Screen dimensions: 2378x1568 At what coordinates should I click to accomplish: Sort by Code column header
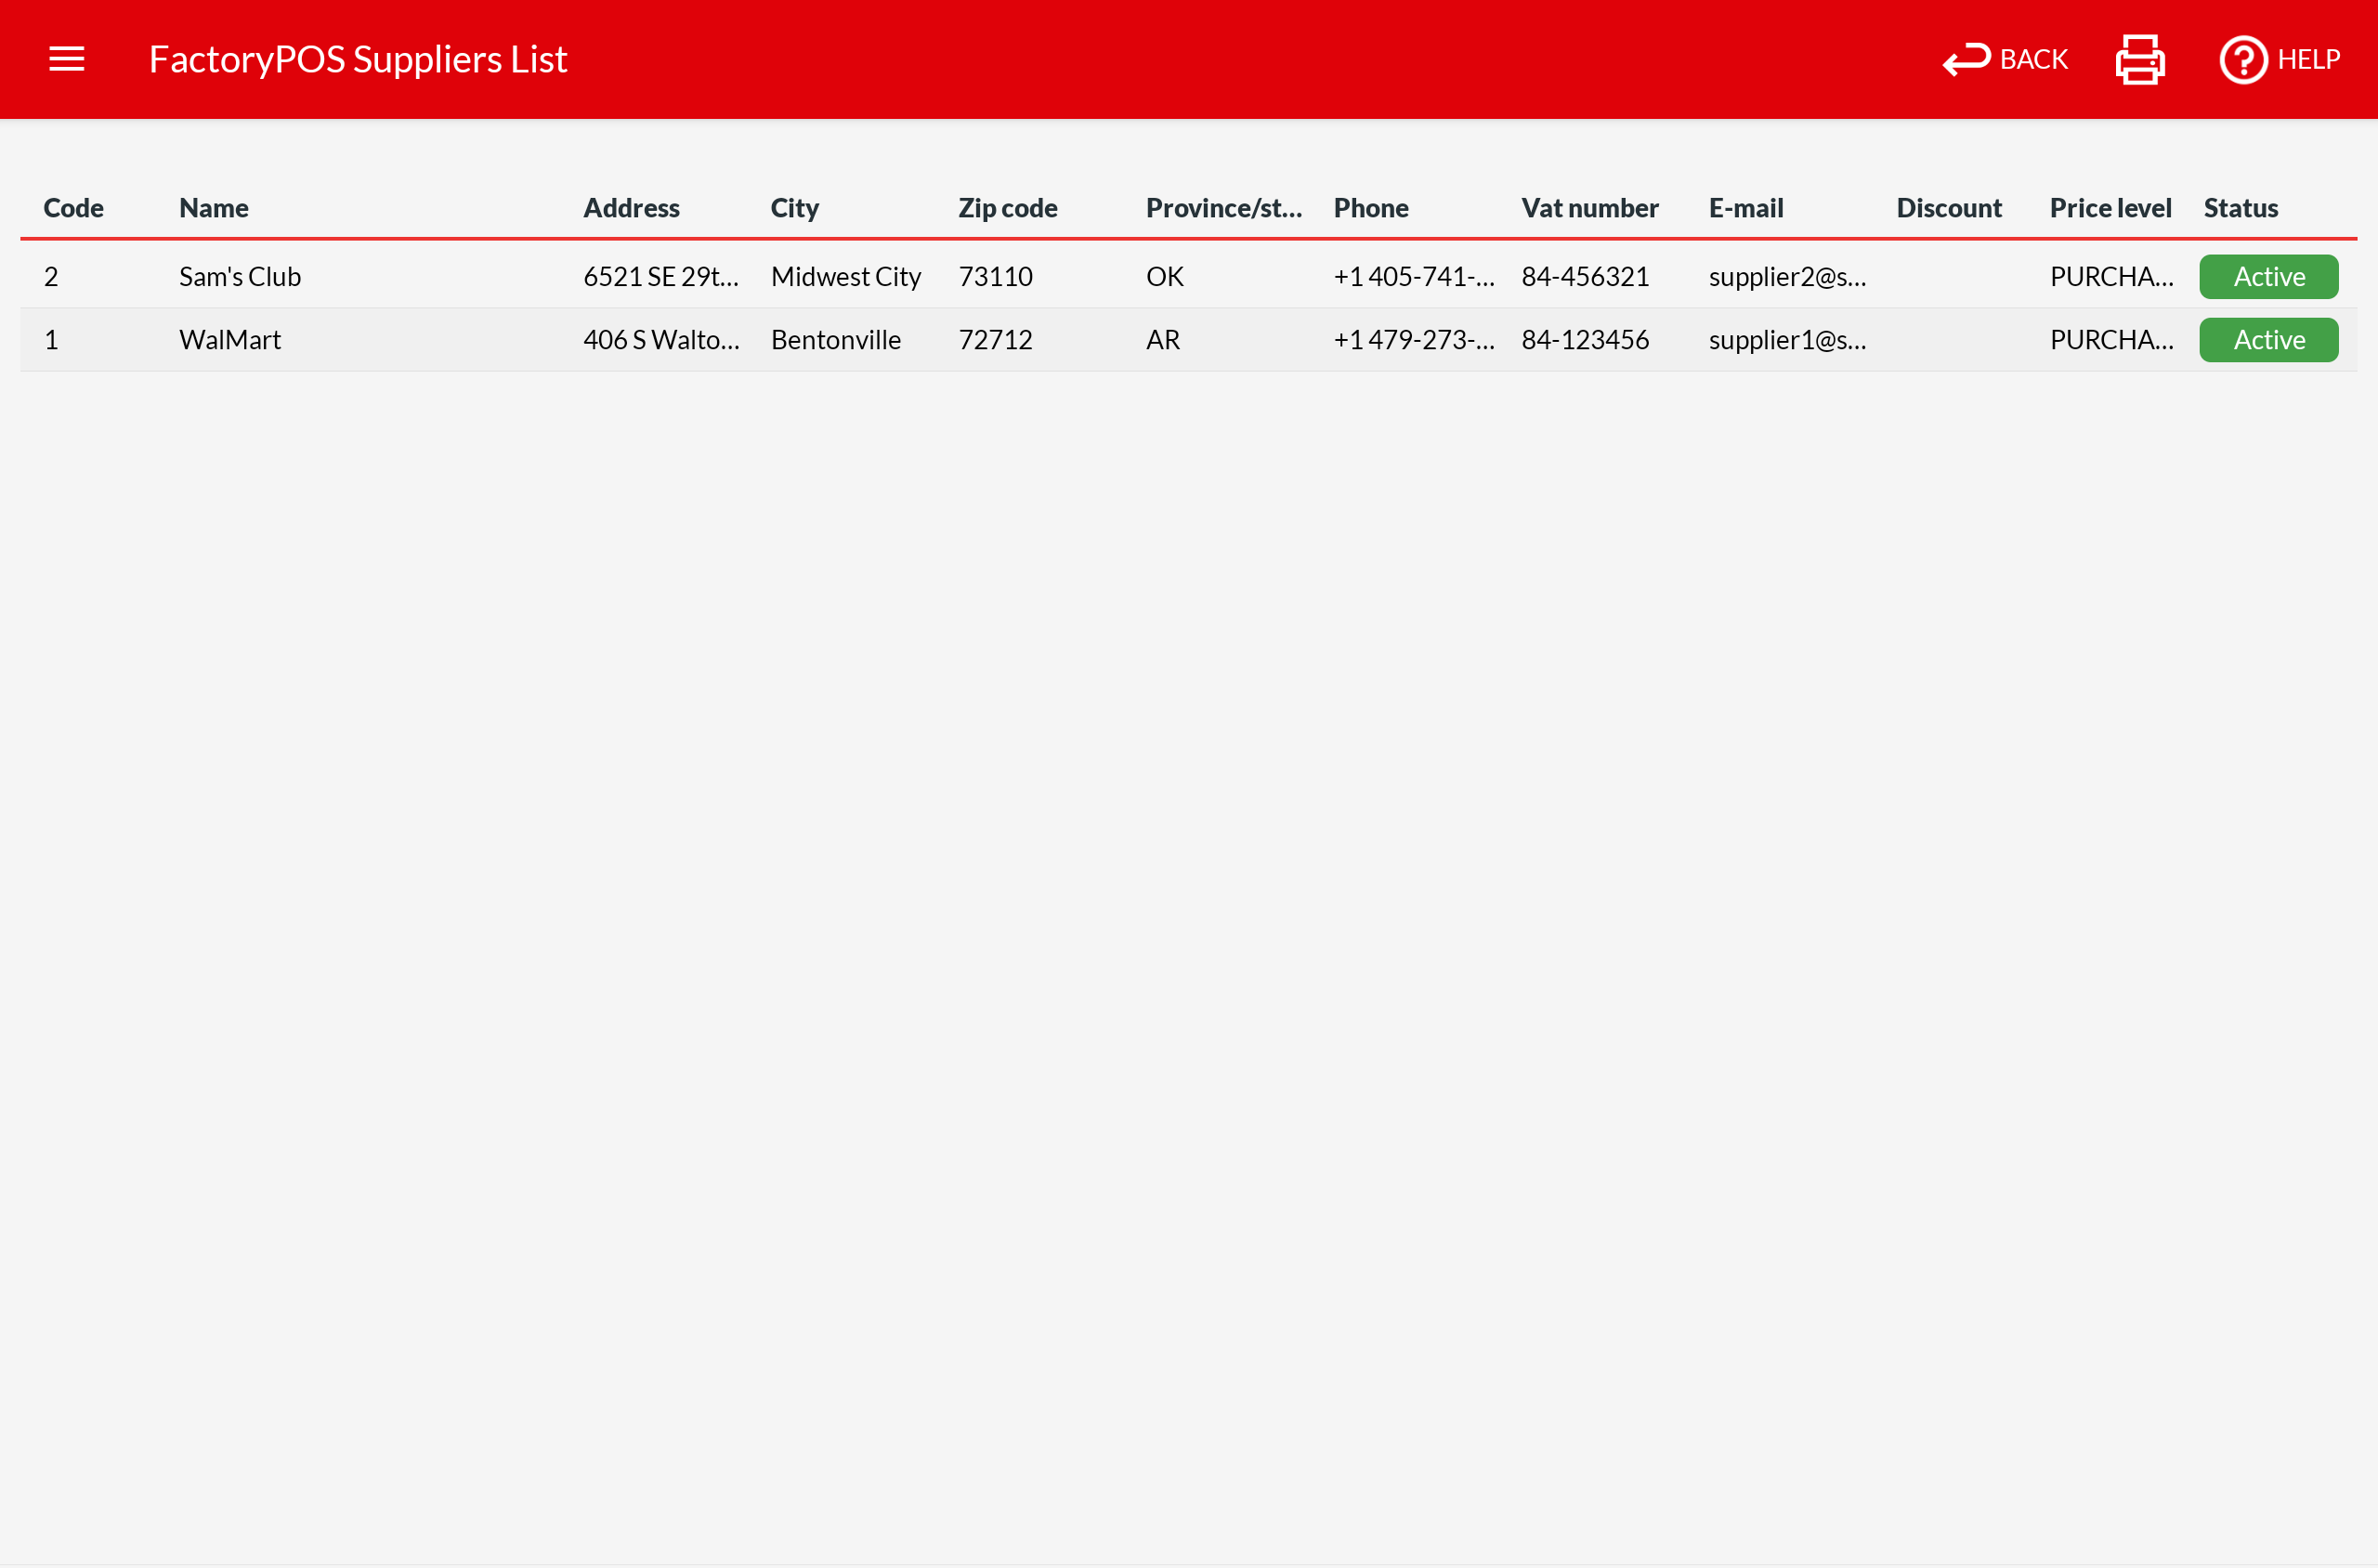pyautogui.click(x=73, y=208)
